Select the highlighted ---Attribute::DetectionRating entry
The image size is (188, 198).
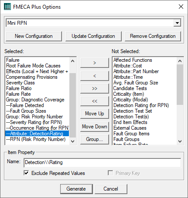[37, 134]
